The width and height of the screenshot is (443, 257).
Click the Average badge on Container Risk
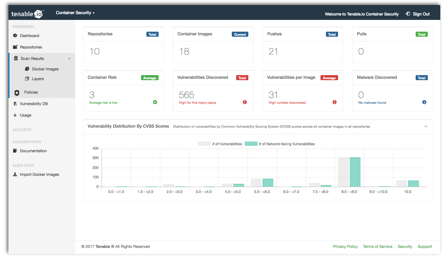150,78
